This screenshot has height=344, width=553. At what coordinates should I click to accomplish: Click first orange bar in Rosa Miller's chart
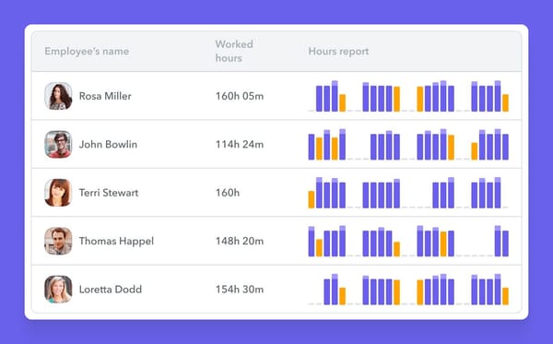[x=343, y=103]
